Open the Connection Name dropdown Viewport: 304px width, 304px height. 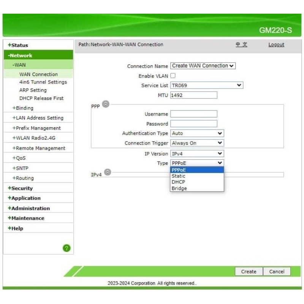[203, 66]
